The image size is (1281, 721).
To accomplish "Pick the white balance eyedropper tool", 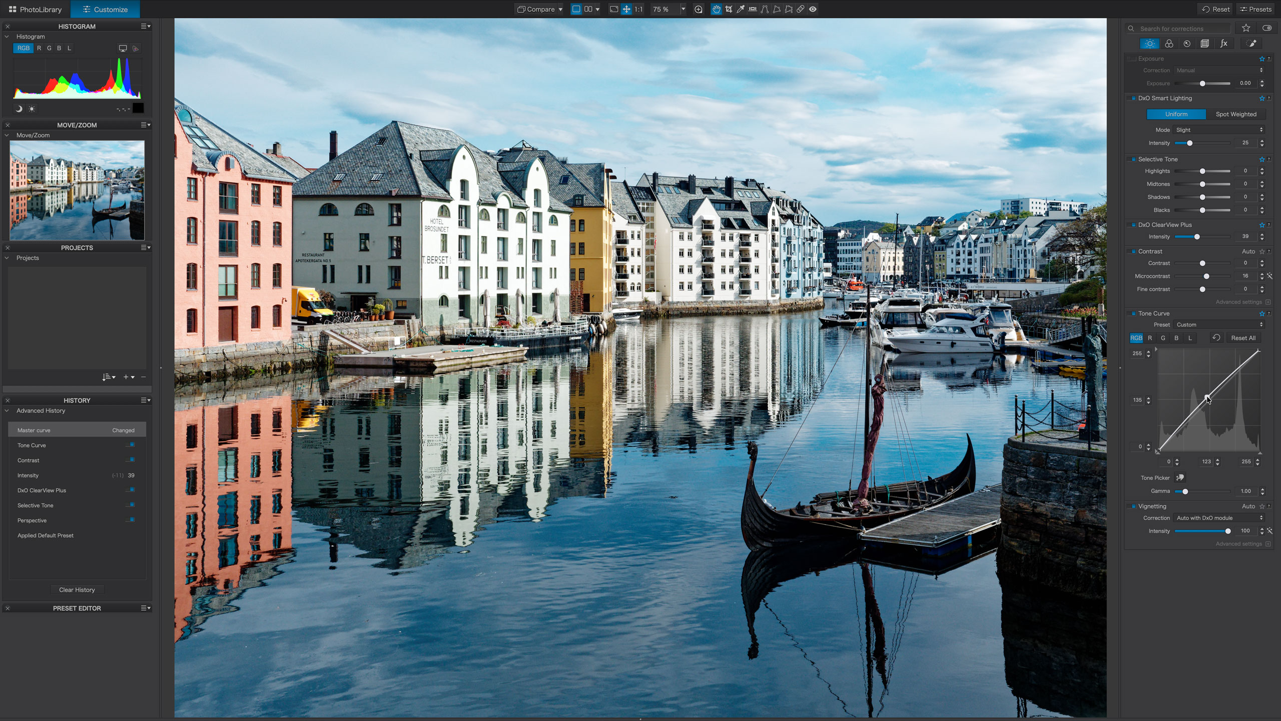I will [x=741, y=9].
